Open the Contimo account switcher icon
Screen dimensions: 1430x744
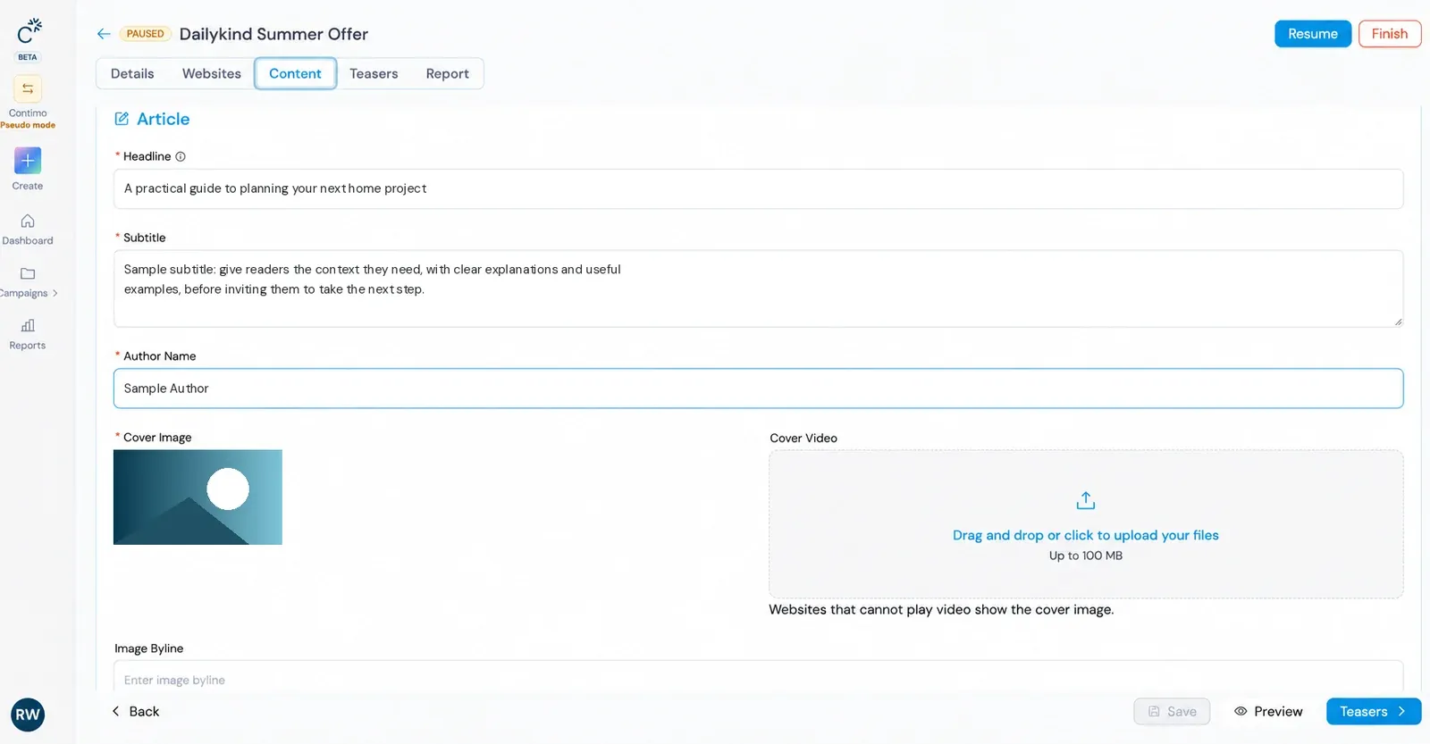tap(28, 88)
